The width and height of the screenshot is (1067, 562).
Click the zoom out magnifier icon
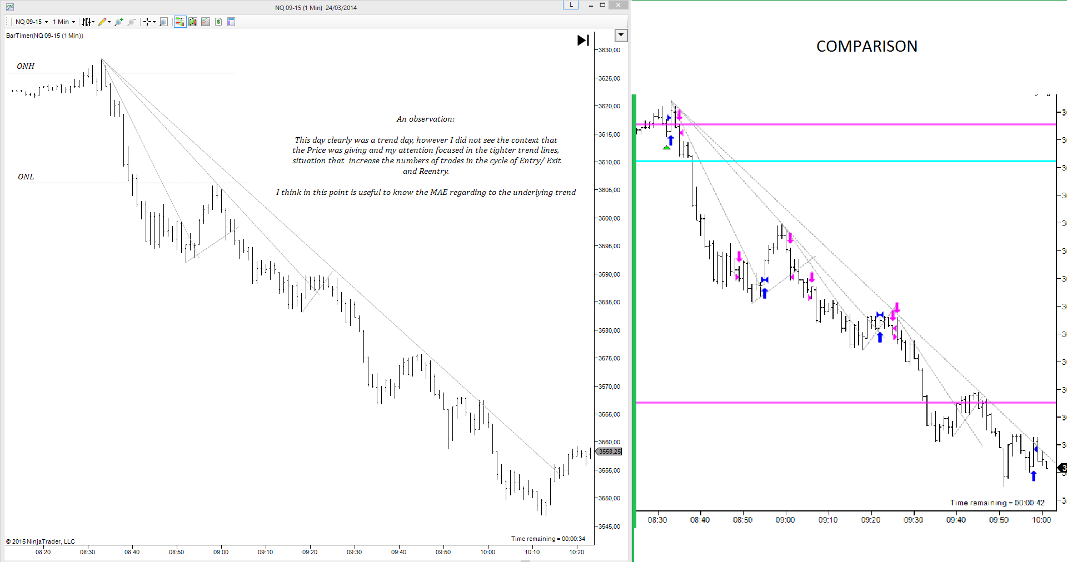click(x=132, y=22)
